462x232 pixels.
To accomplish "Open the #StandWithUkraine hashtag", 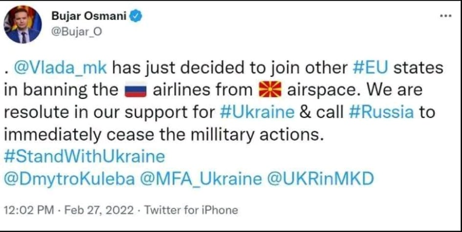I will tap(84, 157).
